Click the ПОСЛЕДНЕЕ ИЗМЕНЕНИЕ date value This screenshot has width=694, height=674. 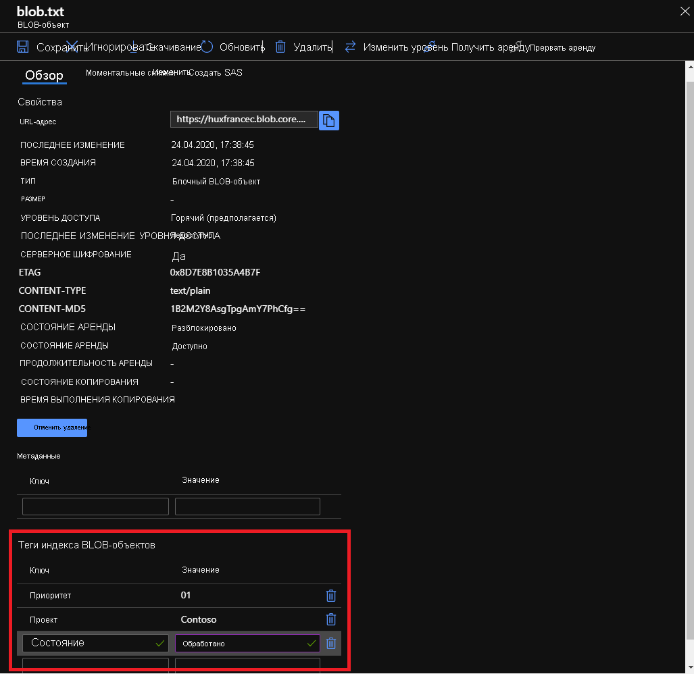pyautogui.click(x=212, y=145)
